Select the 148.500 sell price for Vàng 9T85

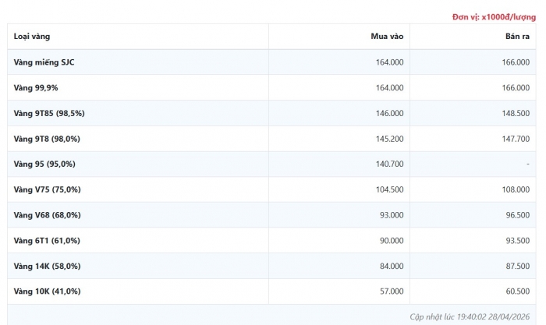tap(516, 113)
